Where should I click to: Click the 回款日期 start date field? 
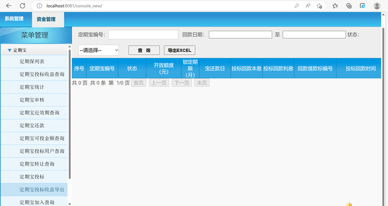[x=240, y=34]
